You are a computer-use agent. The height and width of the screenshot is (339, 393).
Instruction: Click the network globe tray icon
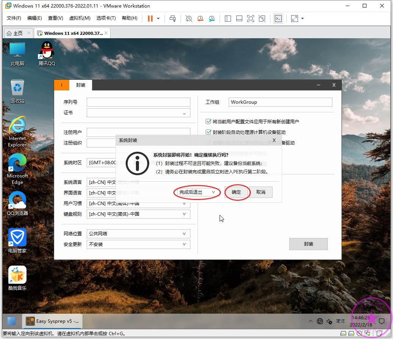(x=320, y=321)
